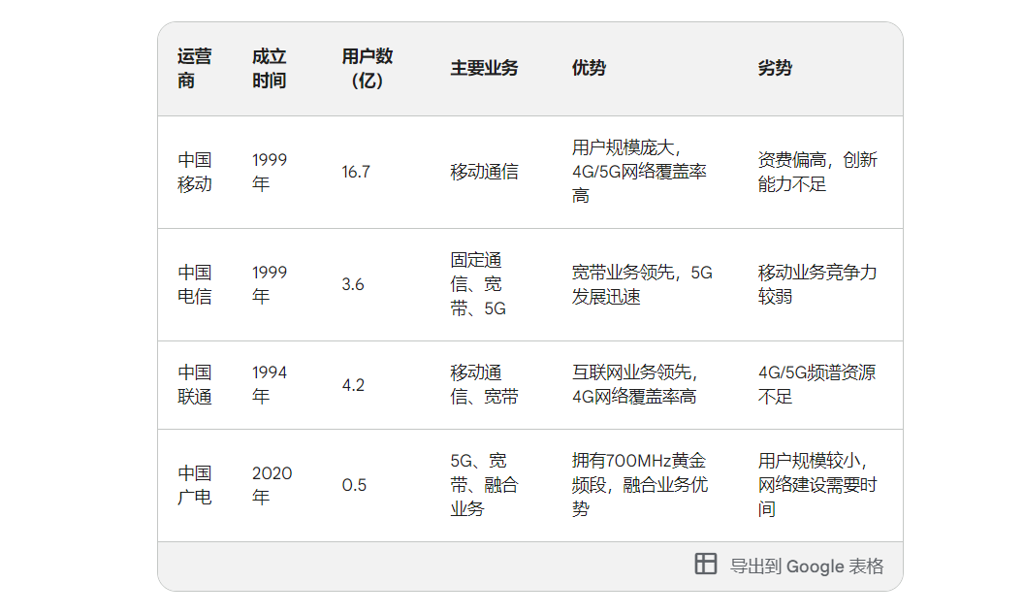
Task: Select the 劣势 column header
Action: pos(775,68)
